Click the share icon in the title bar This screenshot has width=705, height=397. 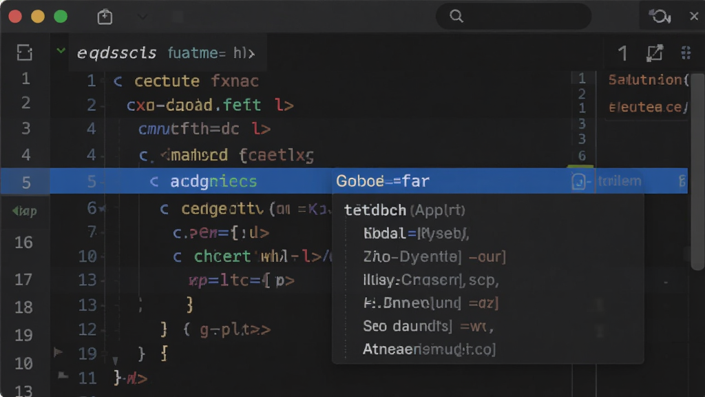[x=105, y=17]
